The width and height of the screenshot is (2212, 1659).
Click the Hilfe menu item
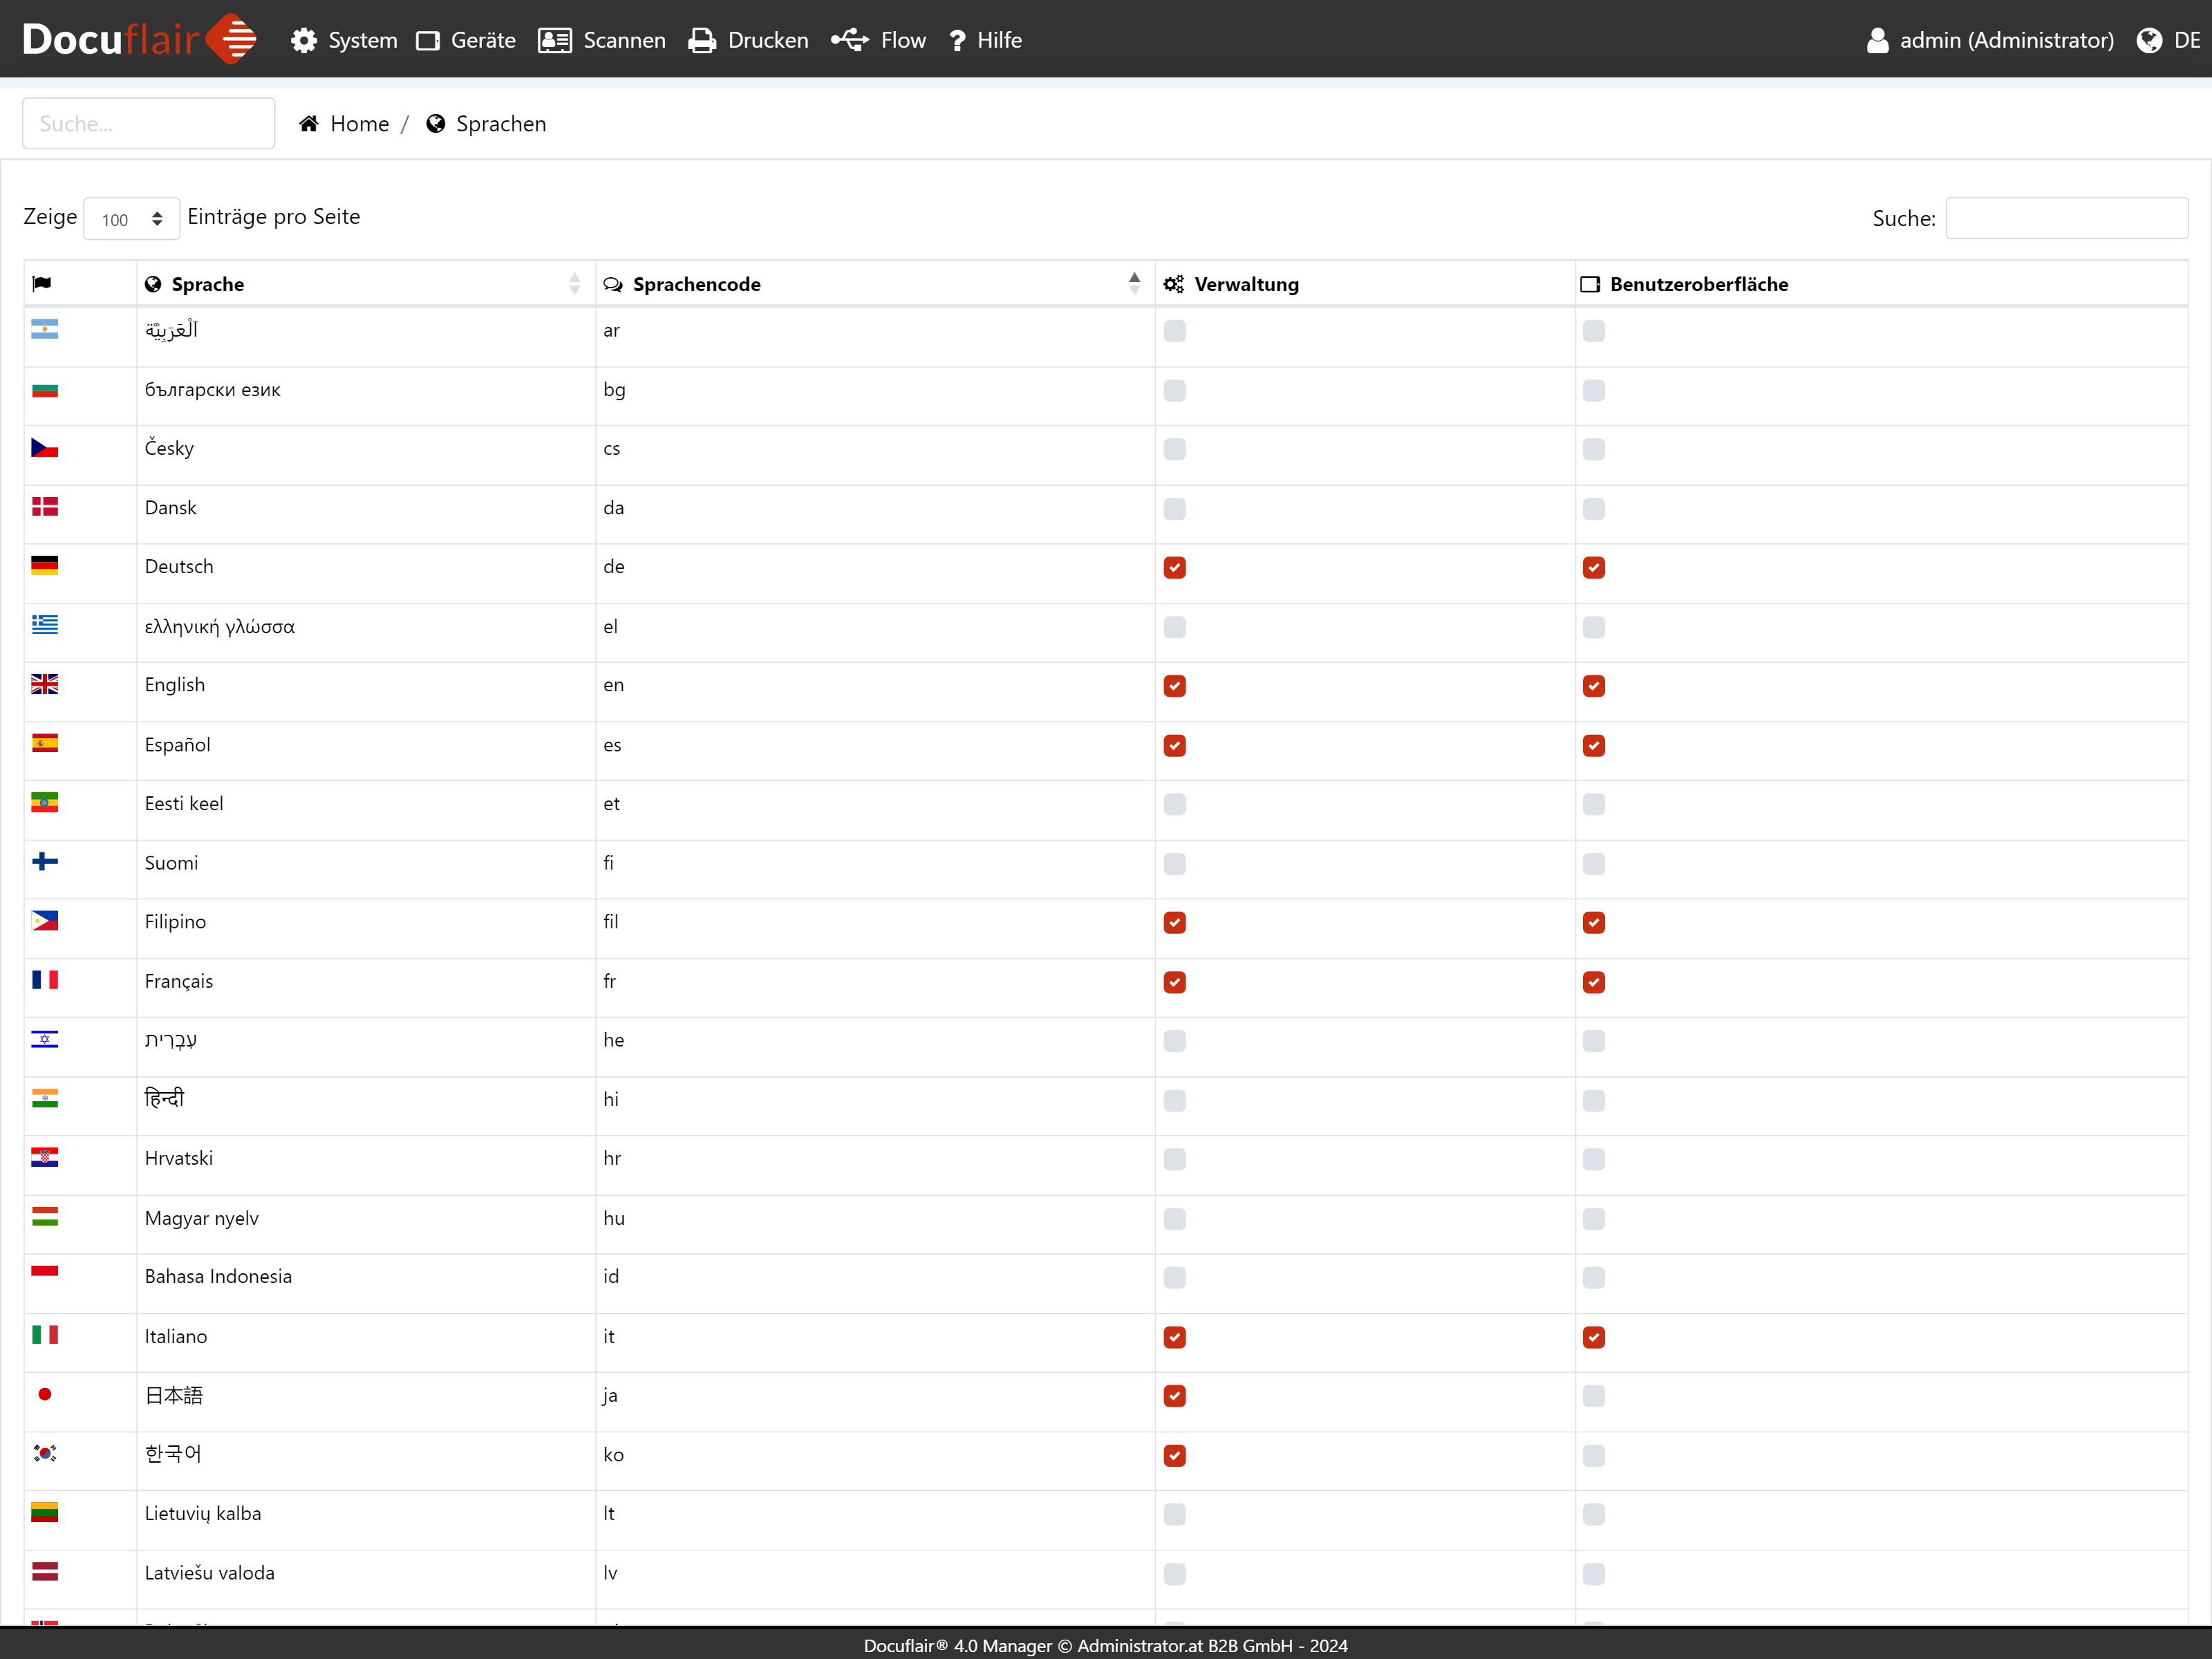pyautogui.click(x=1002, y=38)
